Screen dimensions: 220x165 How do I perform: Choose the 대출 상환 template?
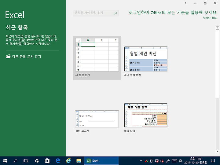pyautogui.click(x=146, y=115)
